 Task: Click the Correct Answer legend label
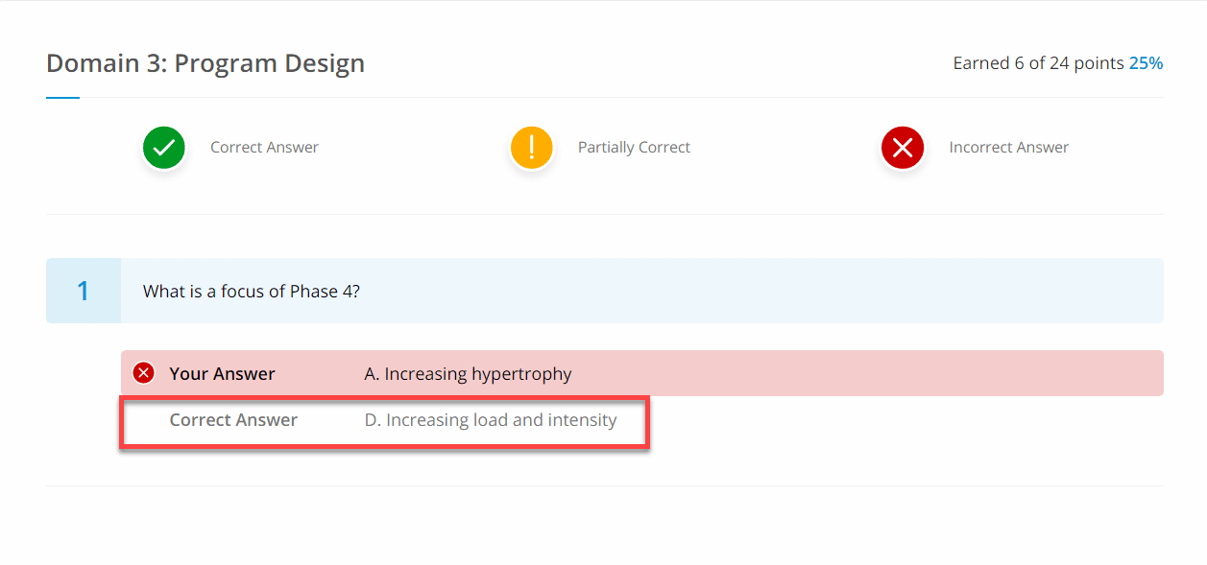[265, 148]
